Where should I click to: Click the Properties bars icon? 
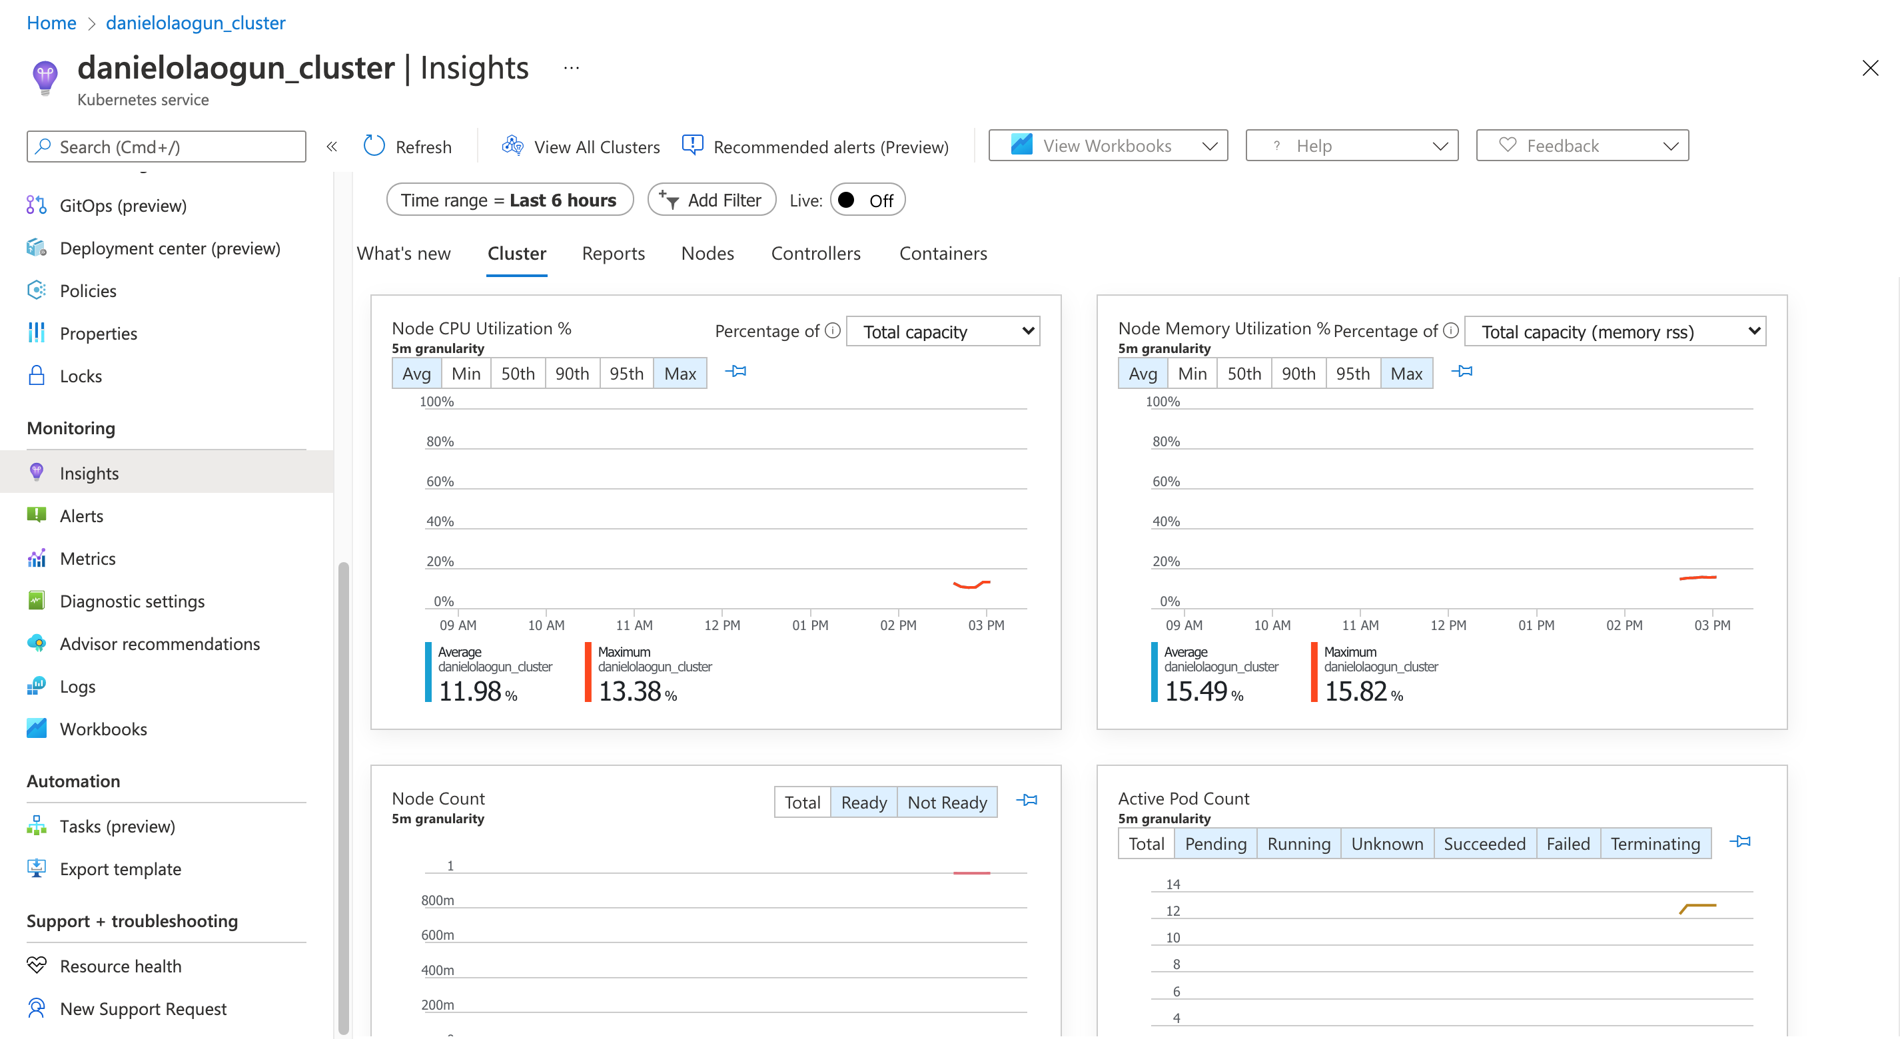tap(36, 333)
